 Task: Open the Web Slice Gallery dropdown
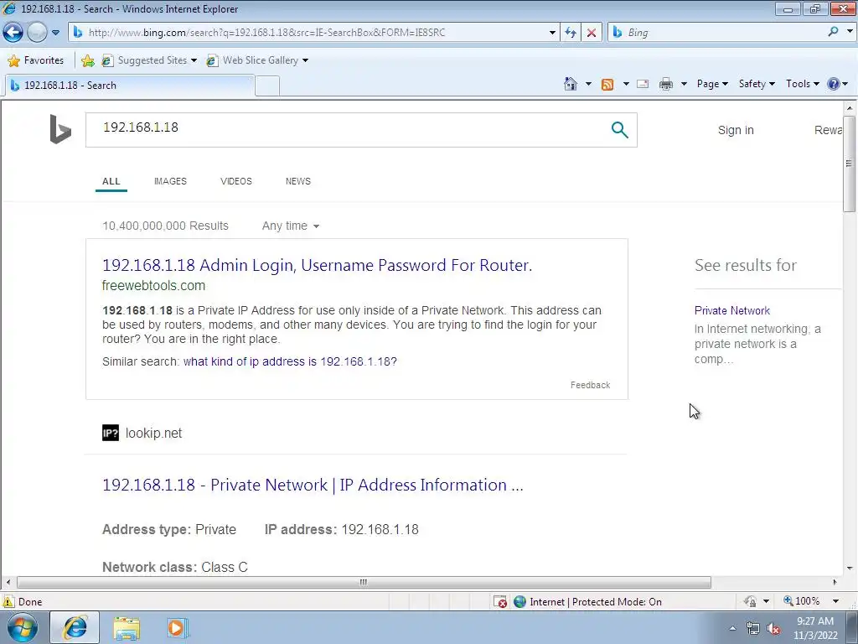click(257, 60)
